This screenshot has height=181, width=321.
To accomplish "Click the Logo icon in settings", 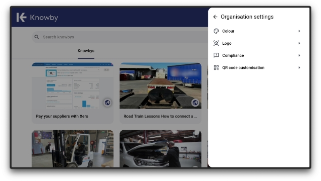I will [216, 43].
